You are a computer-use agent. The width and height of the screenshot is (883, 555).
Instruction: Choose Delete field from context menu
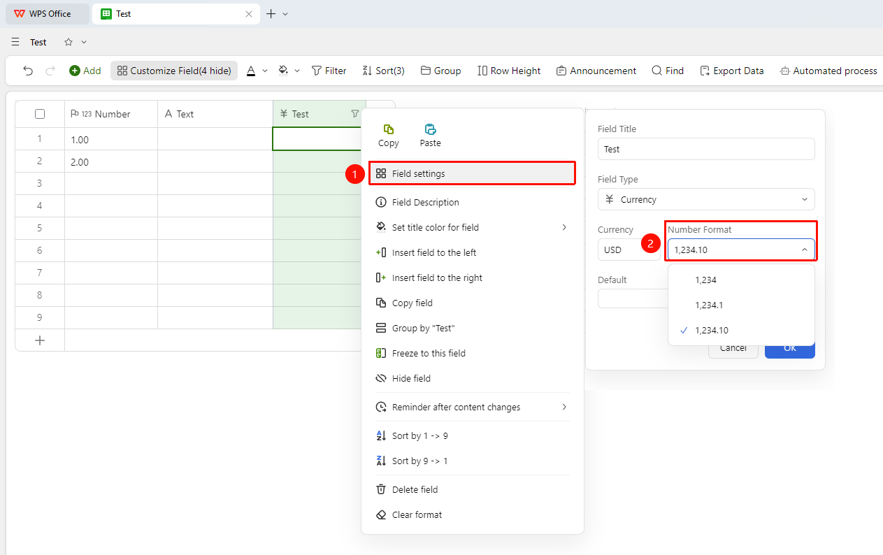pos(472,489)
